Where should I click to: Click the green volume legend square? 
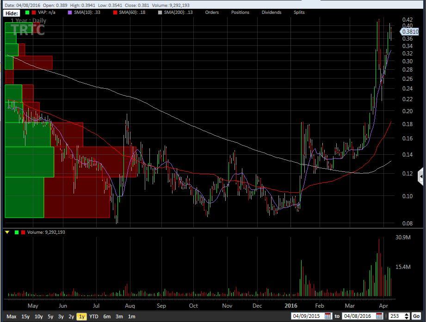pyautogui.click(x=17, y=232)
